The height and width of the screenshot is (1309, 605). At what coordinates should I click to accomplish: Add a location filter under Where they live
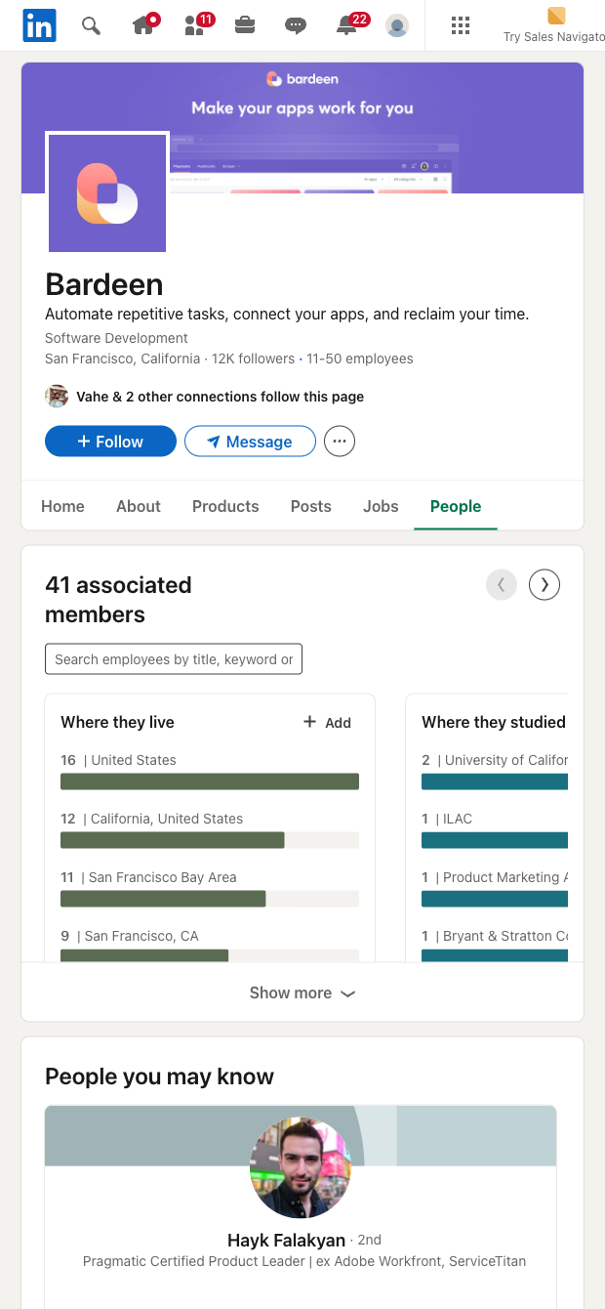tap(327, 723)
